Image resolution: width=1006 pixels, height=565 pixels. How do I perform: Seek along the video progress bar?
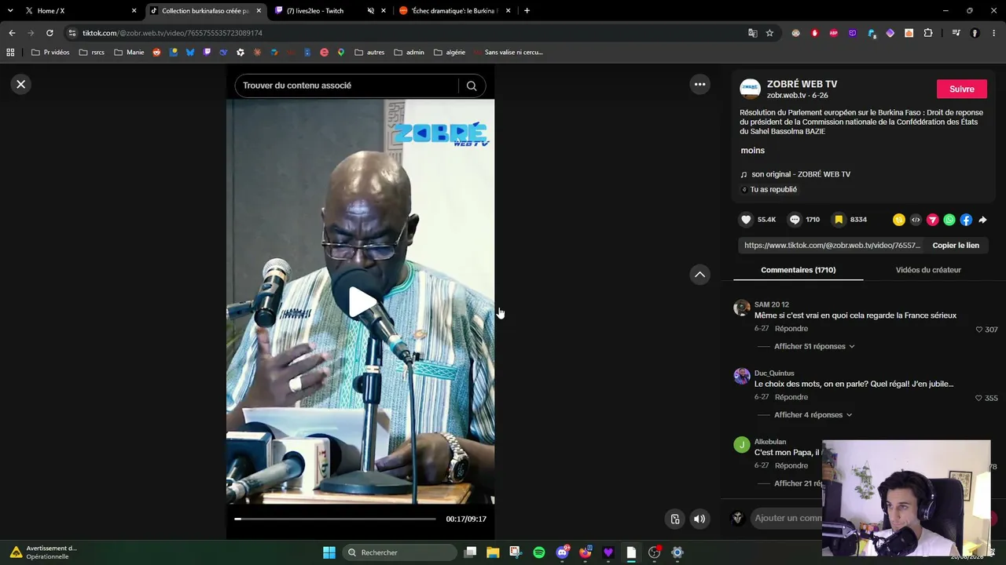[x=335, y=519]
